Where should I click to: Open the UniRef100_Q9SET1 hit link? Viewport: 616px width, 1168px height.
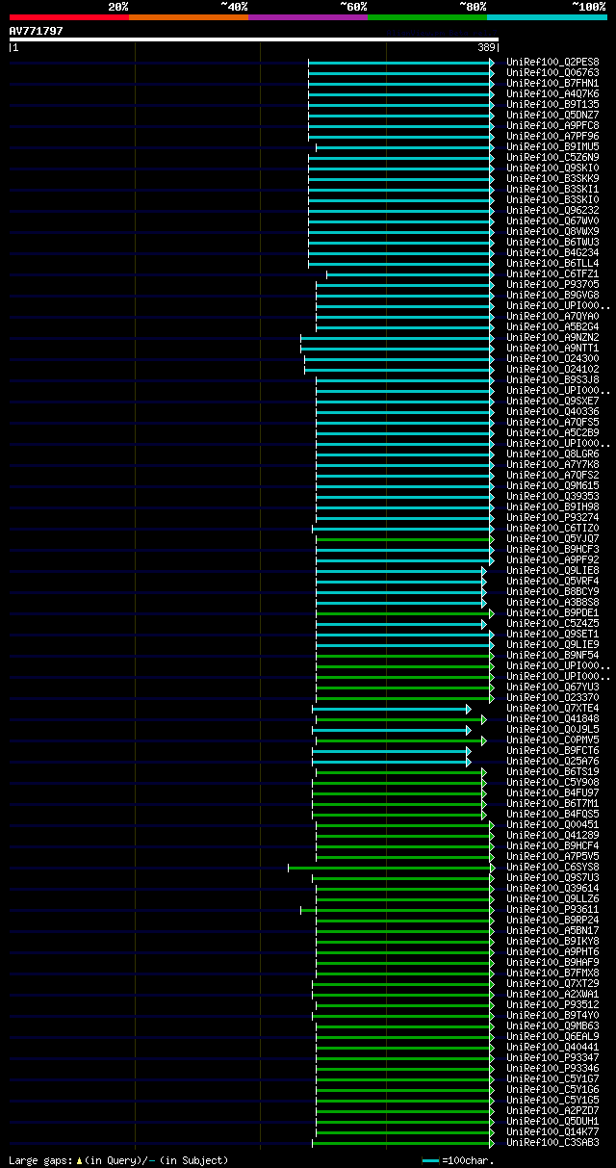click(x=552, y=635)
